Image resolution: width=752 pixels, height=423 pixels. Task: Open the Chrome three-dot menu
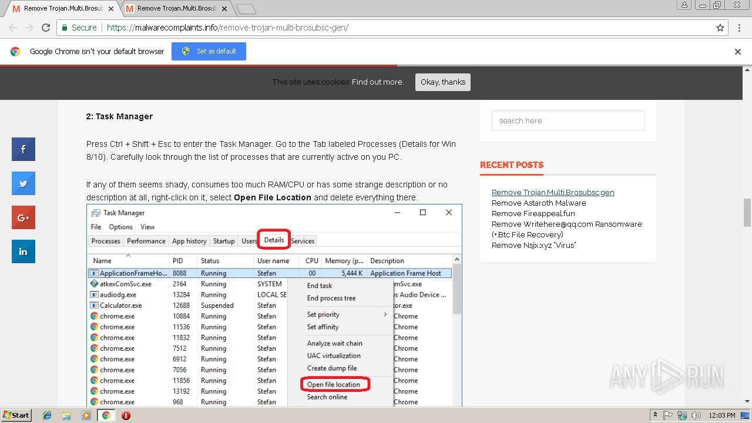pyautogui.click(x=740, y=28)
